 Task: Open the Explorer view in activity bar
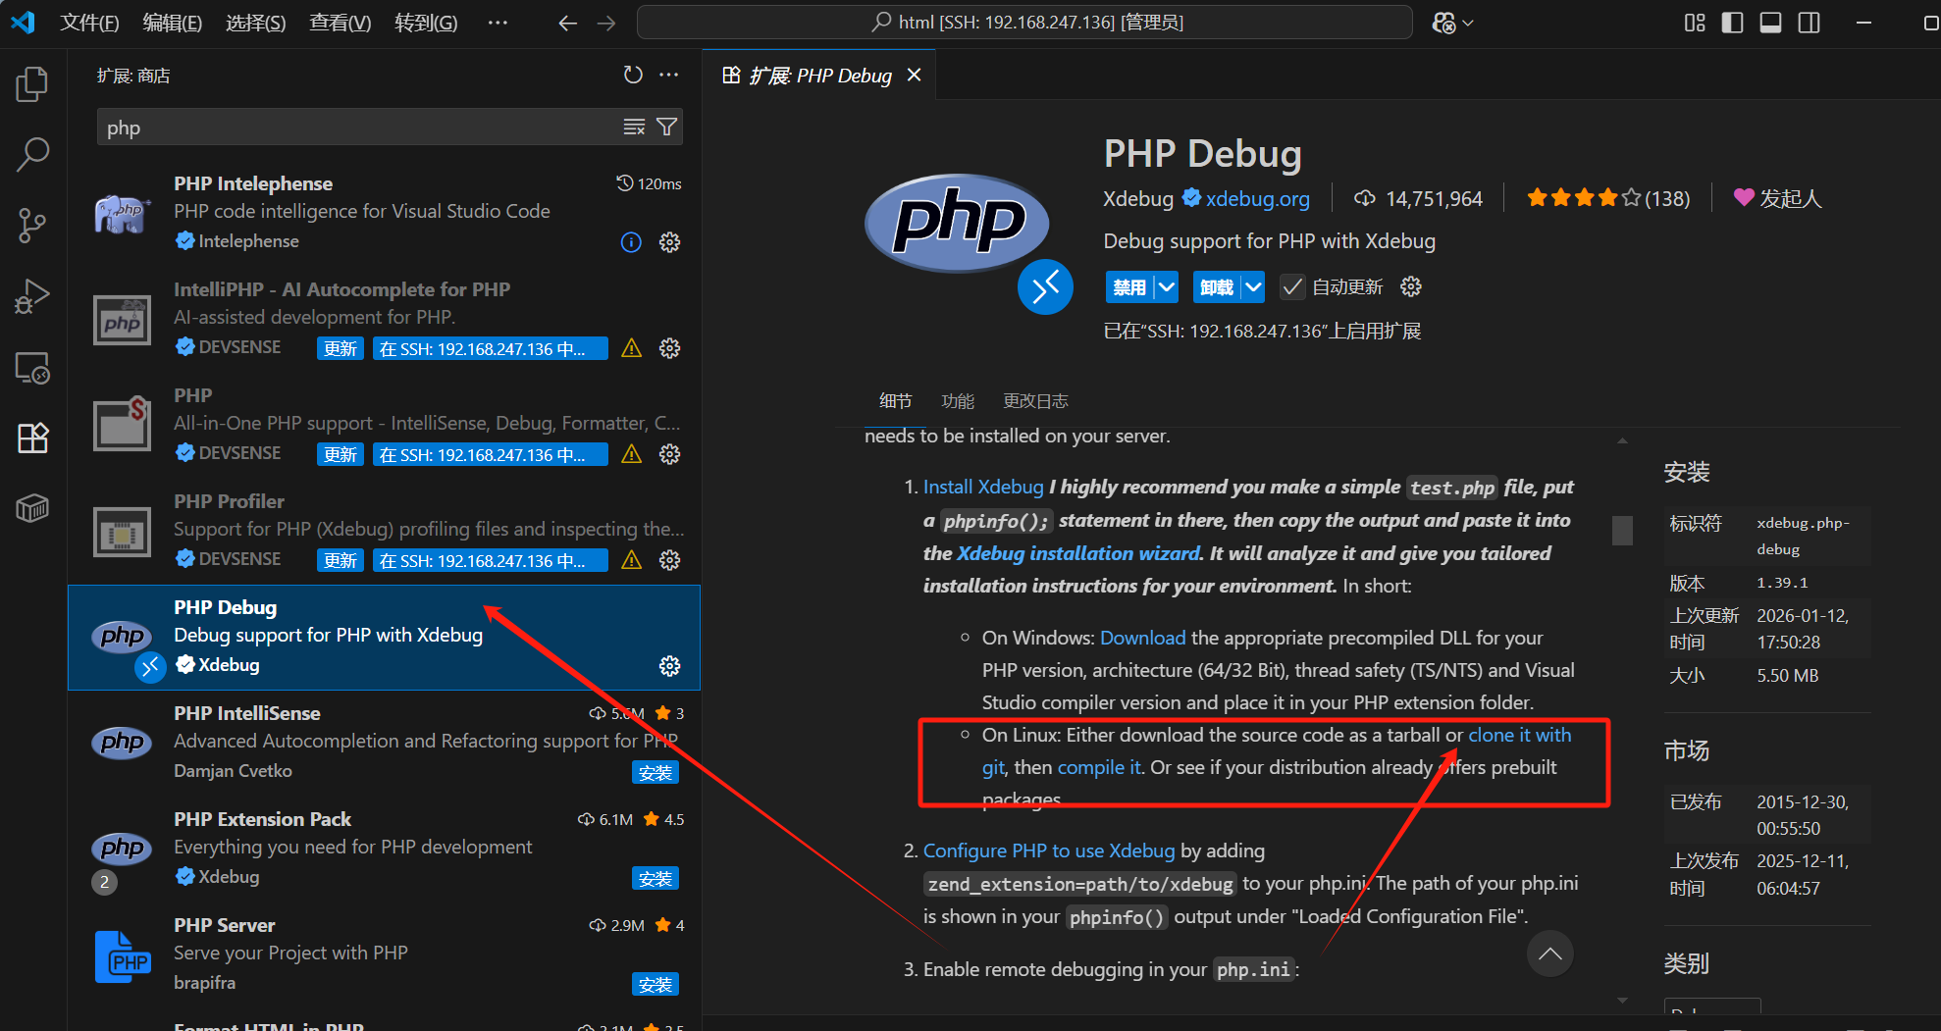click(x=32, y=84)
